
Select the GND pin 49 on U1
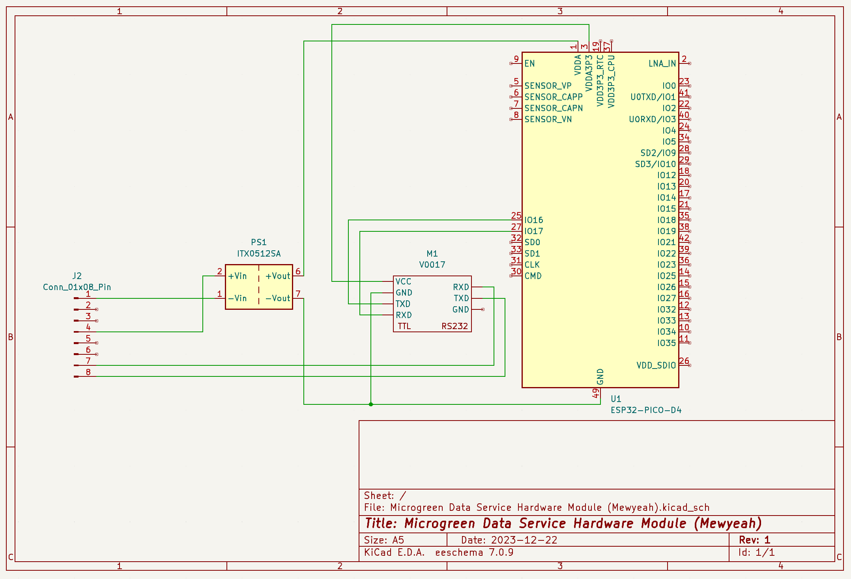[600, 377]
